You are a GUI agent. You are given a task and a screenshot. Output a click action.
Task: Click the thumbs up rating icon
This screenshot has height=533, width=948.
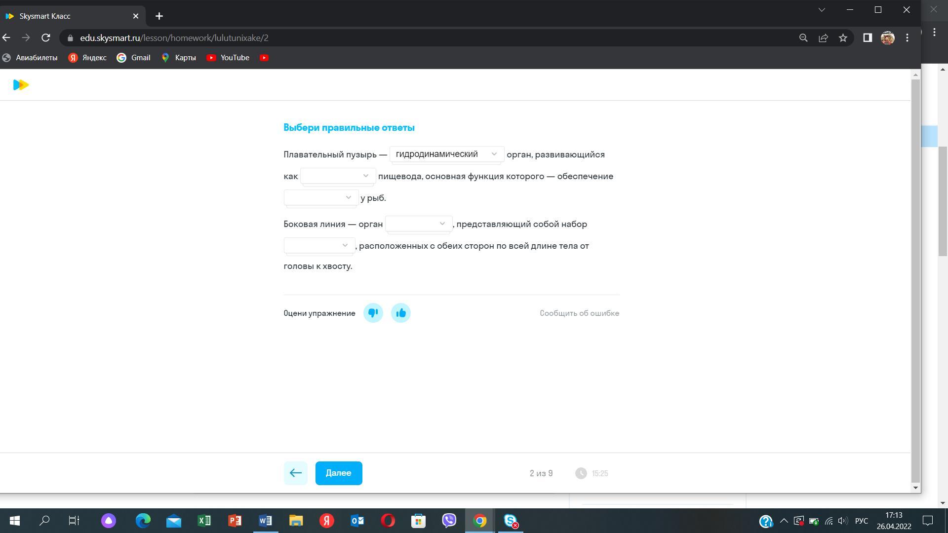[x=400, y=313]
